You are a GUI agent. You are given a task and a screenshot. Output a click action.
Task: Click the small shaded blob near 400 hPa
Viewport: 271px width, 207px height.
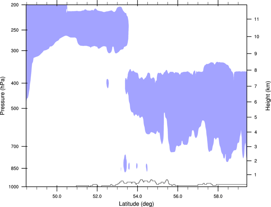[x=107, y=83]
